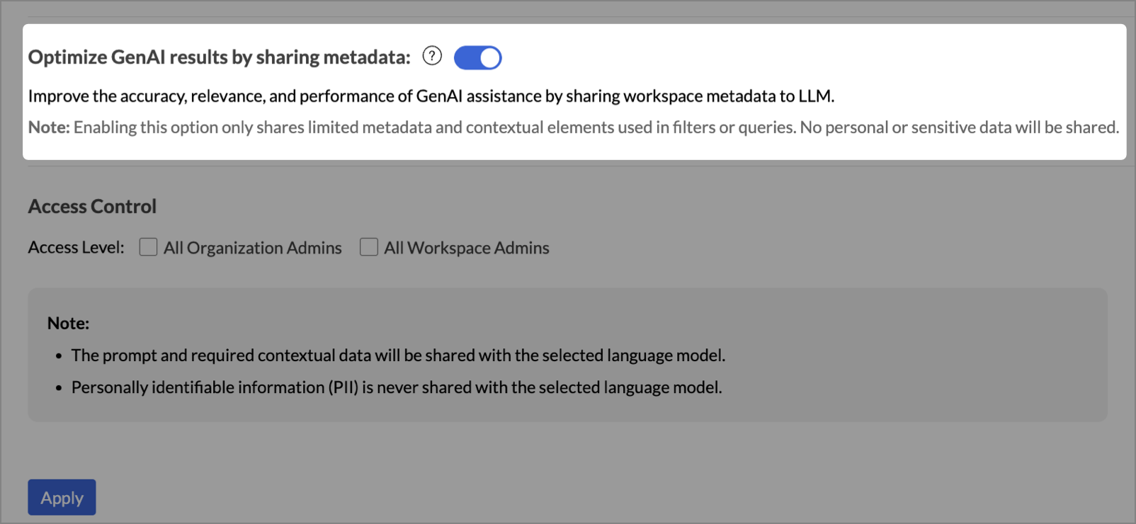
Task: Select the Access Control section heading
Action: 92,206
